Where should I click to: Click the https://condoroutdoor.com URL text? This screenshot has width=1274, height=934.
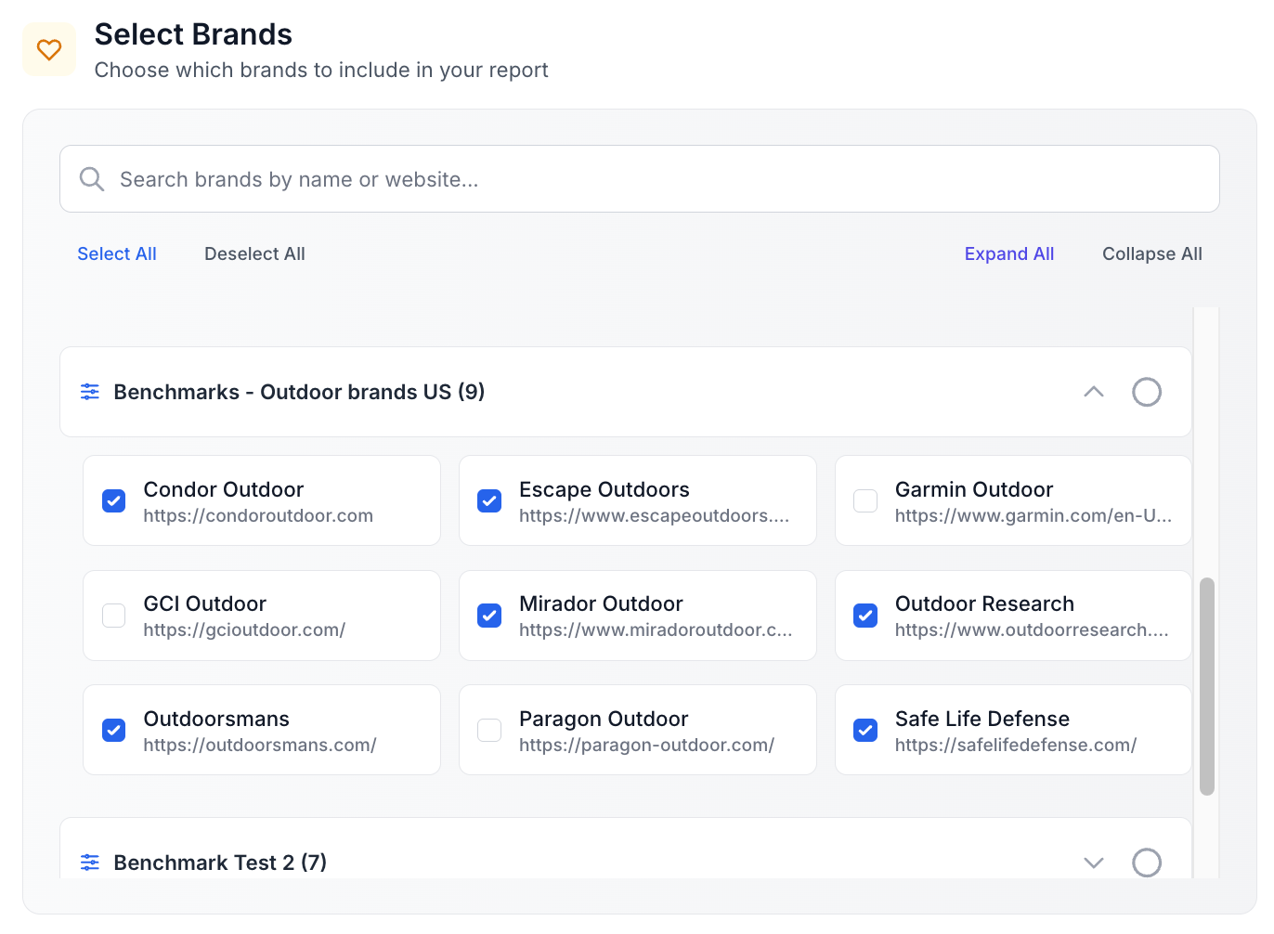[x=258, y=516]
